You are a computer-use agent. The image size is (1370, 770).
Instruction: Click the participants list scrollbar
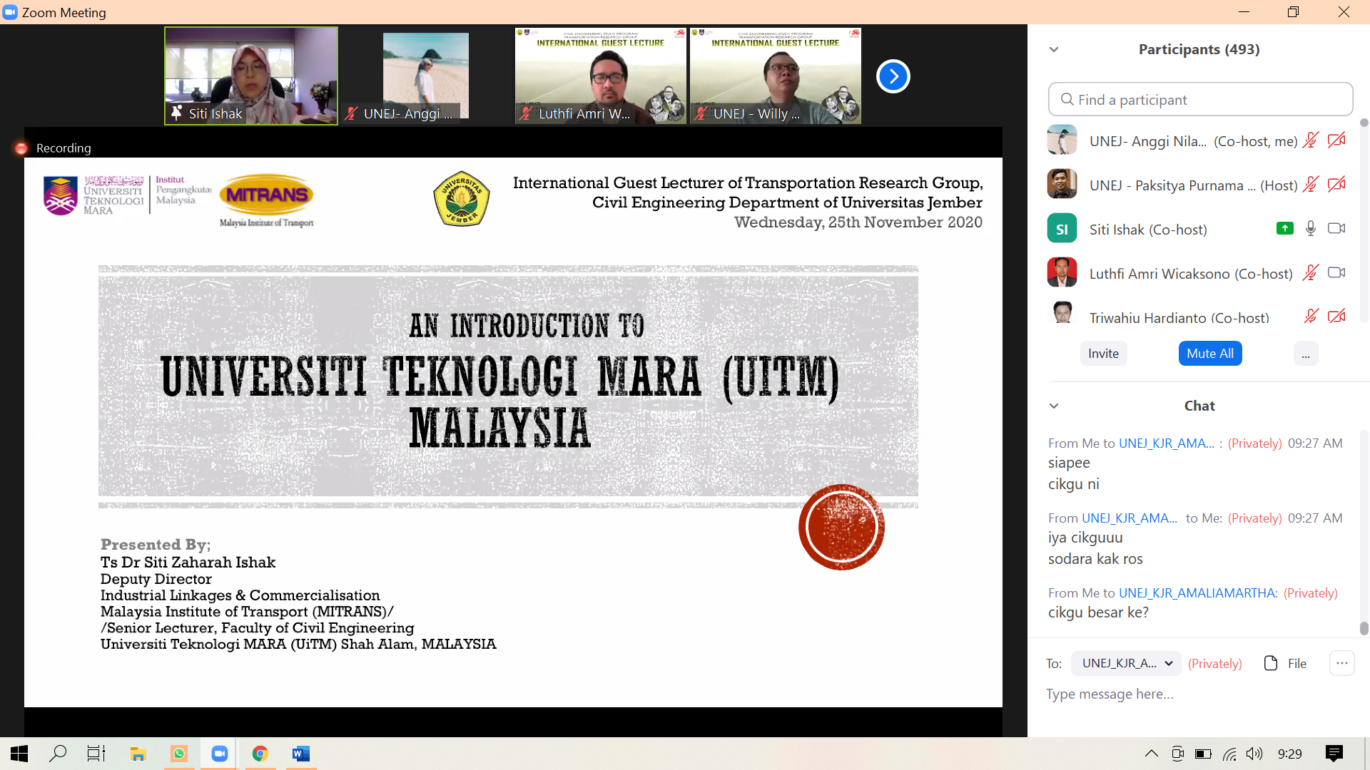click(1364, 123)
